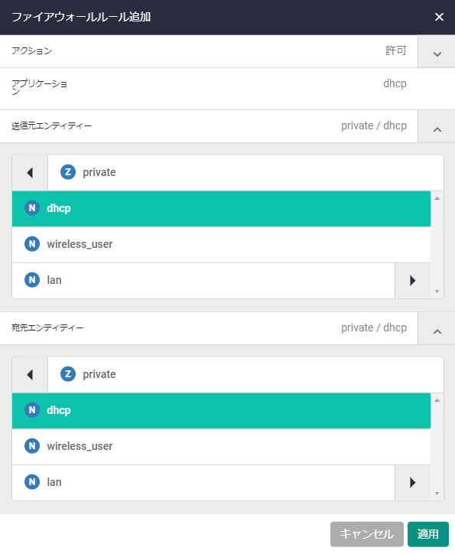The height and width of the screenshot is (554, 455).
Task: Click down arrow of source list scrollbar
Action: pyautogui.click(x=437, y=292)
